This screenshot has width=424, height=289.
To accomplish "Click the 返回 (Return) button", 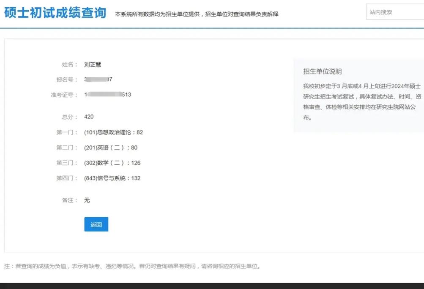I will (96, 224).
